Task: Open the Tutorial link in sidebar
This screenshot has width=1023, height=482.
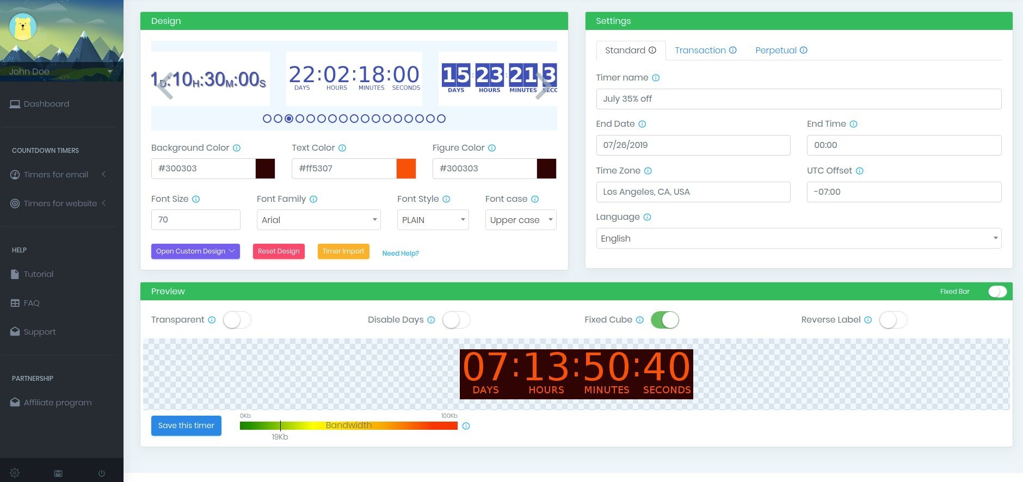Action: point(39,274)
